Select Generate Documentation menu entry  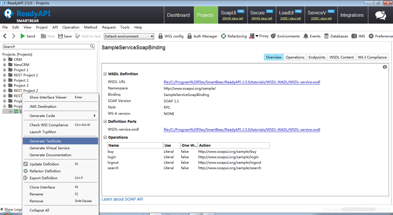pyautogui.click(x=60, y=155)
